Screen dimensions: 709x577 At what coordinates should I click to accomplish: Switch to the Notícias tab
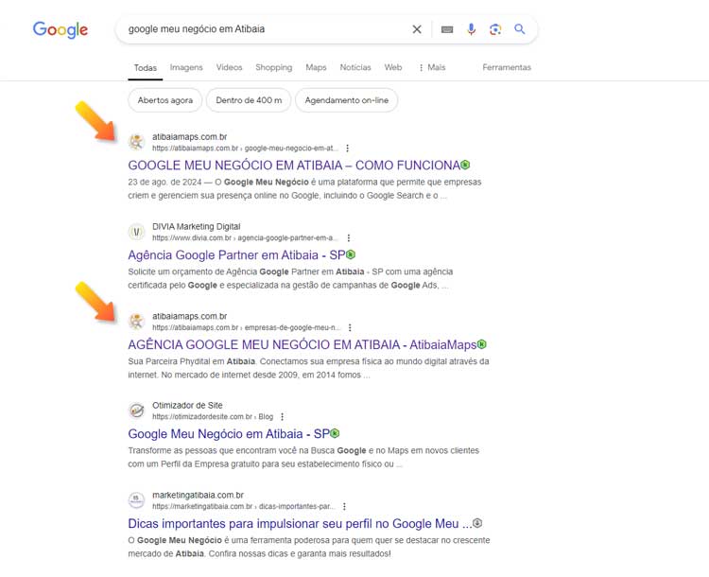[x=355, y=67]
